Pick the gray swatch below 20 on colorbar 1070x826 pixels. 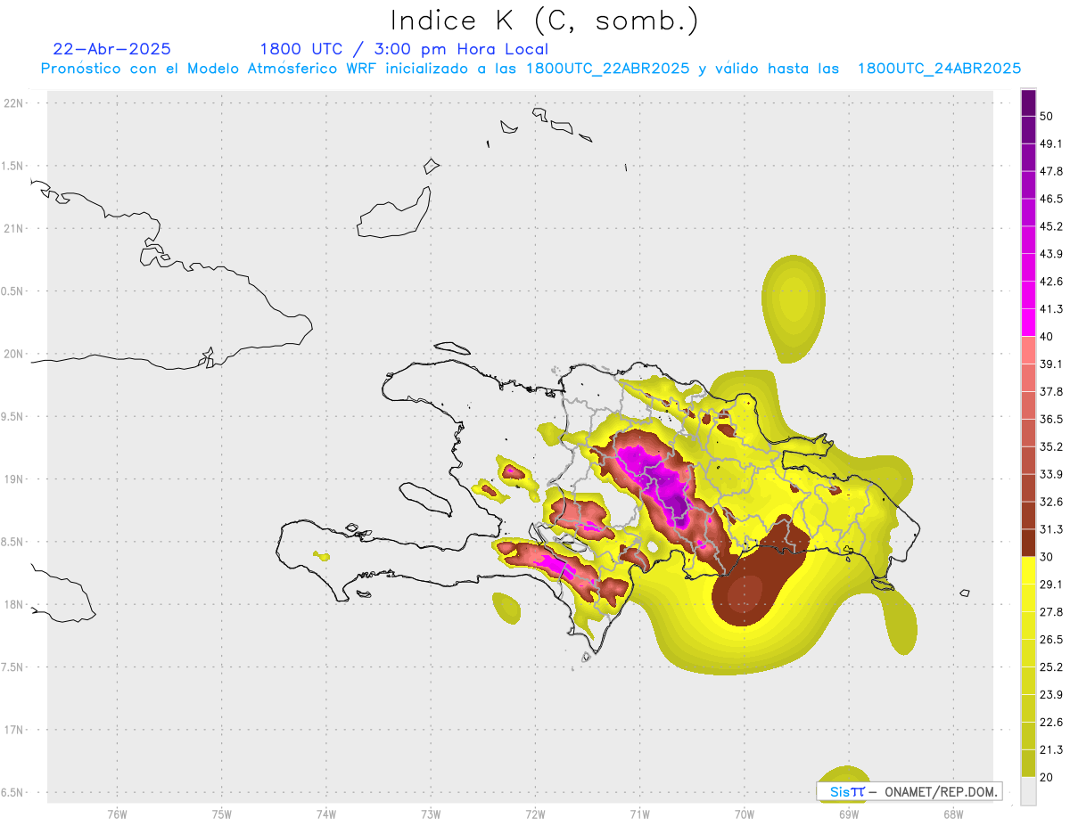tap(1029, 791)
